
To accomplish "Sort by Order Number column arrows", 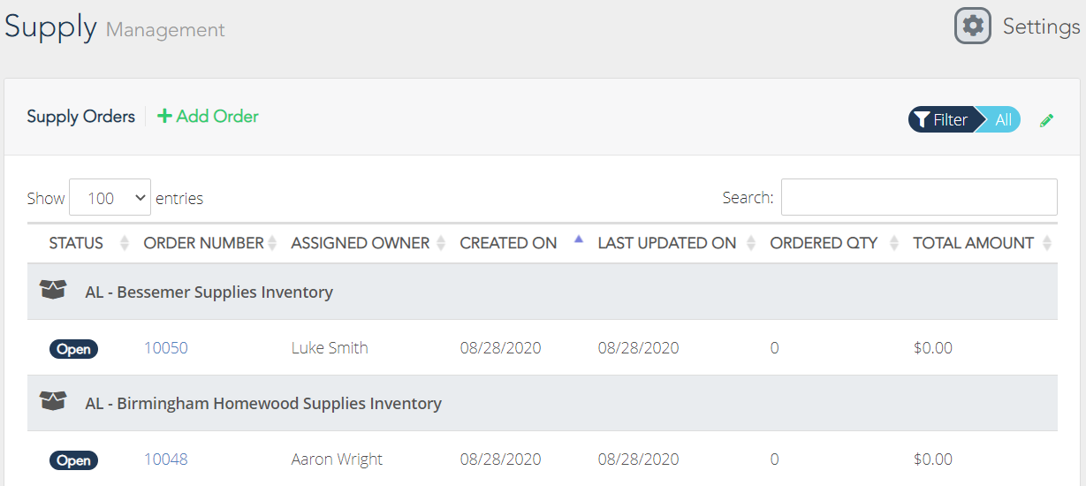I will (x=272, y=243).
